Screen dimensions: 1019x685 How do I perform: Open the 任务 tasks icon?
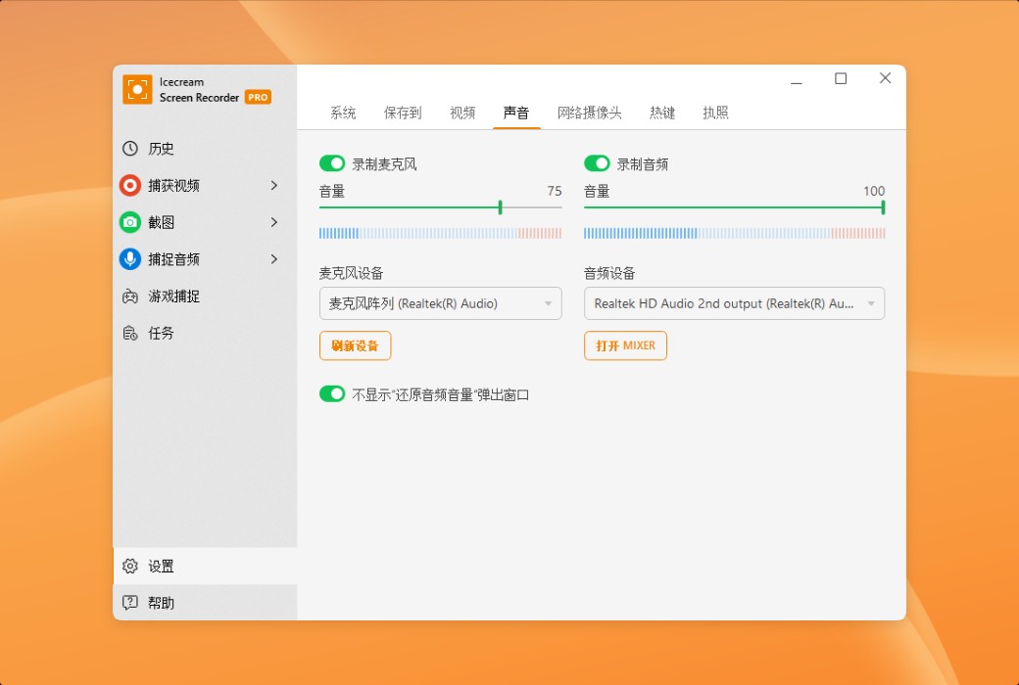click(130, 333)
